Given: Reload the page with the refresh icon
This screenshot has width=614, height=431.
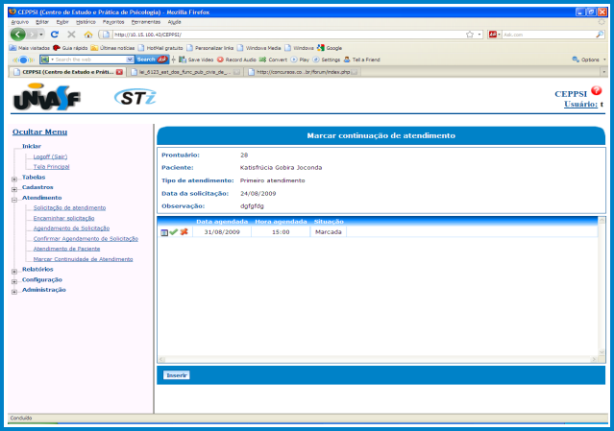Looking at the screenshot, I should (55, 35).
